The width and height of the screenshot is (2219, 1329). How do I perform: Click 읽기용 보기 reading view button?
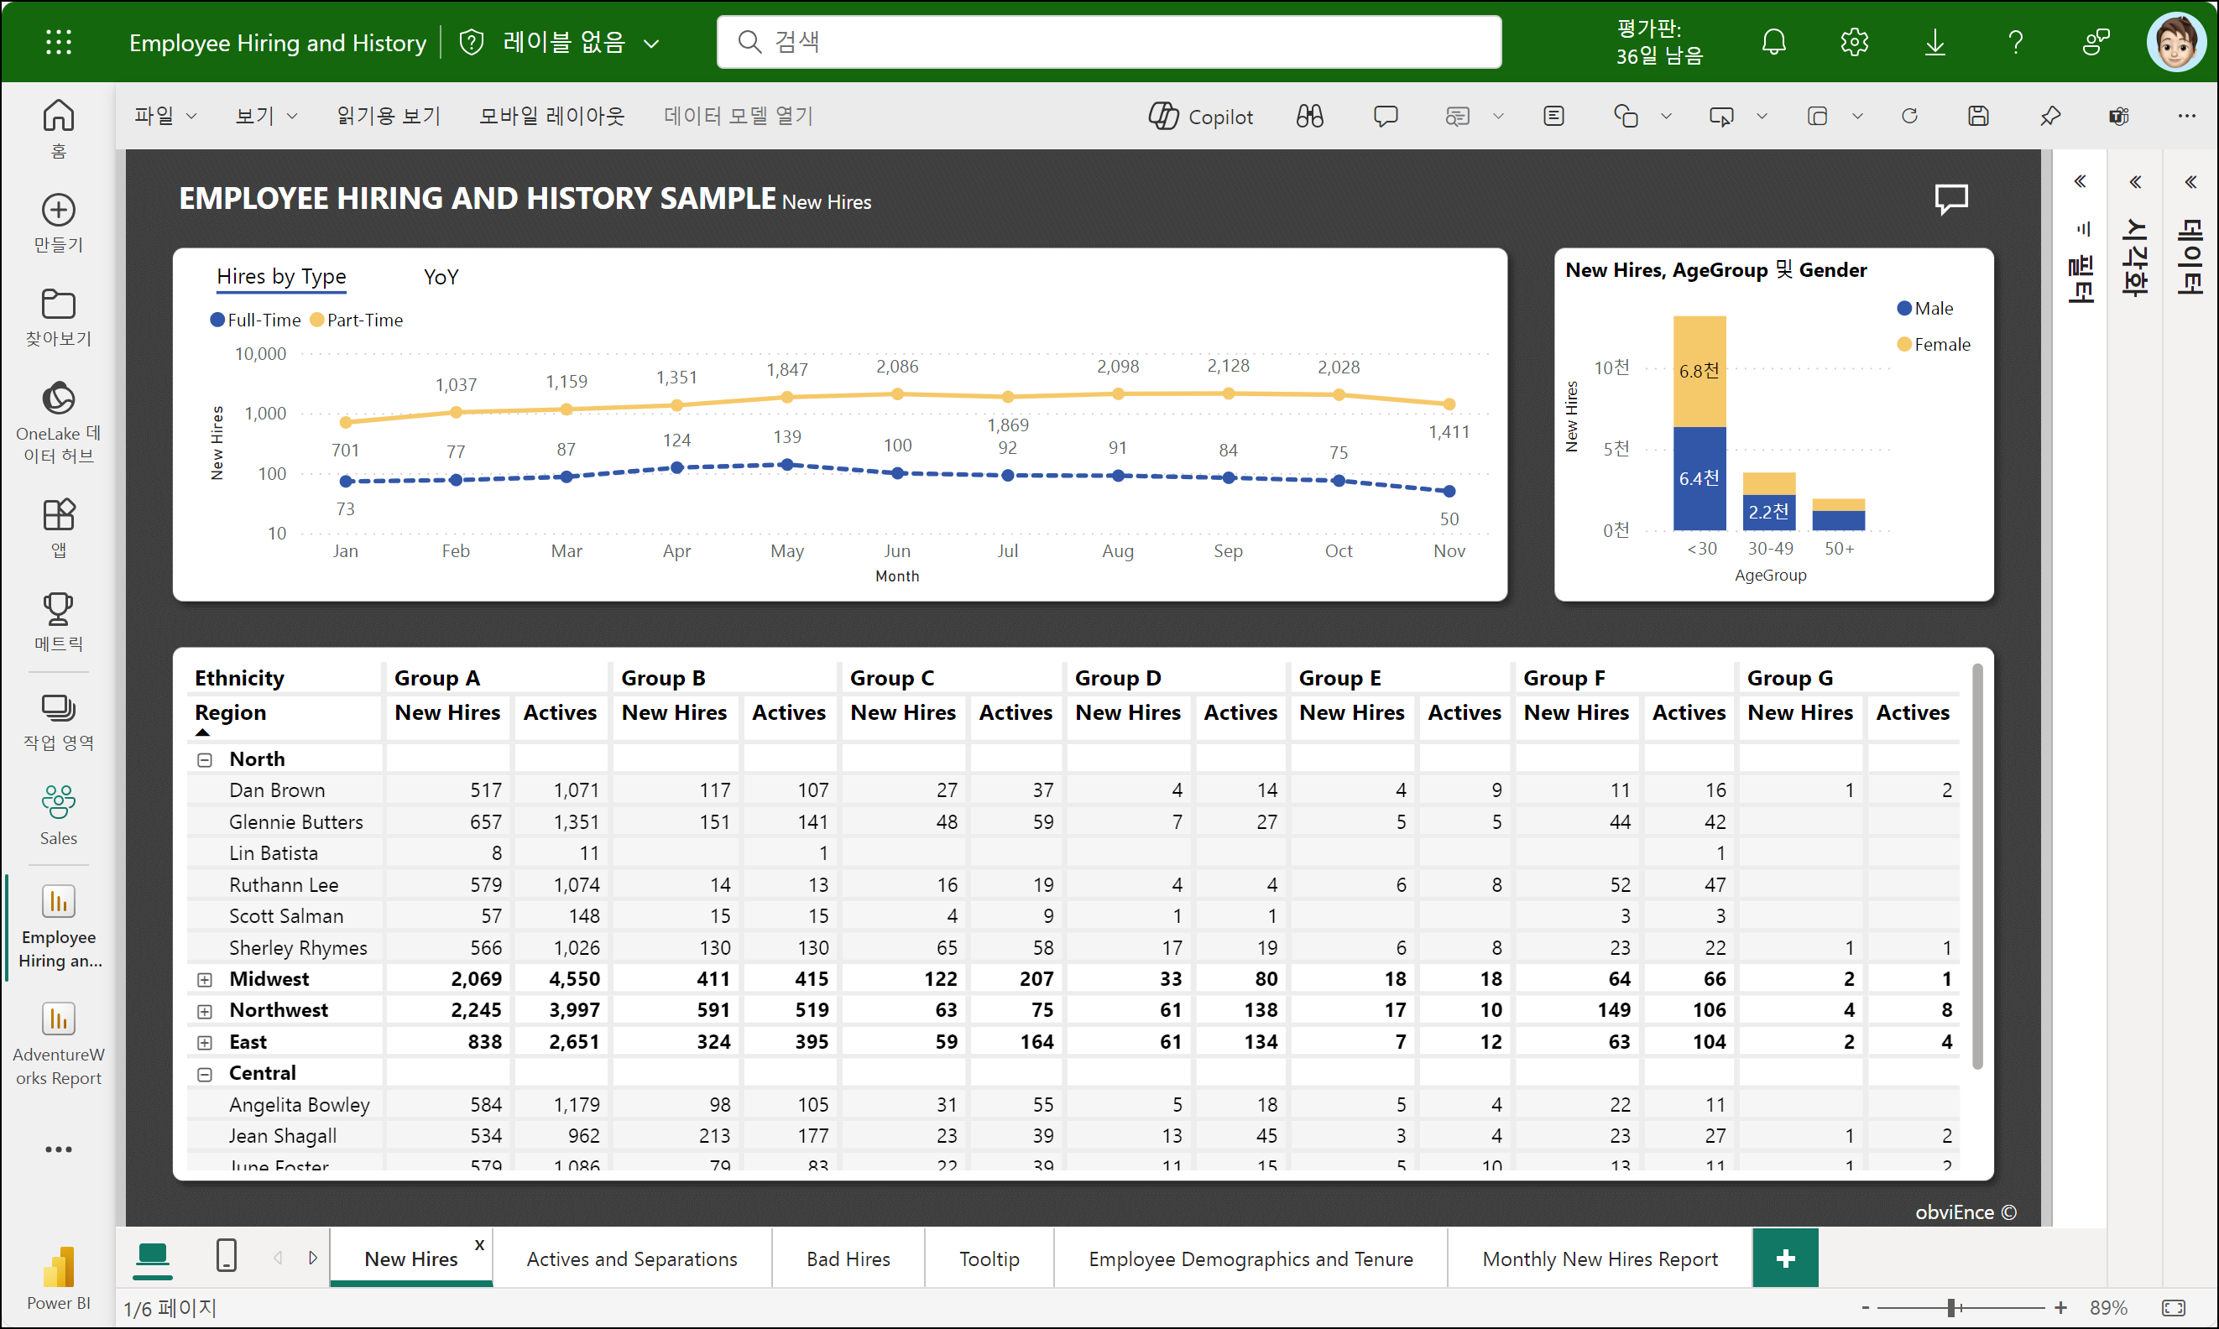pos(388,117)
